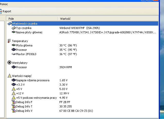Click the chip icon next to Typ czujnika

[x=14, y=28]
